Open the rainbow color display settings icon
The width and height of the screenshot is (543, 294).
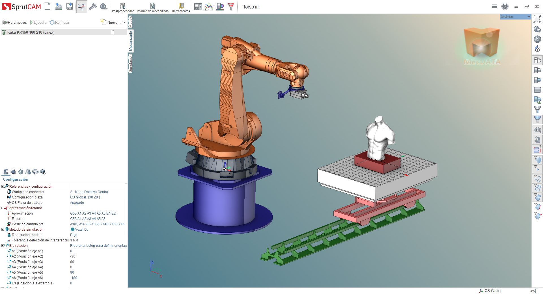pos(220,7)
